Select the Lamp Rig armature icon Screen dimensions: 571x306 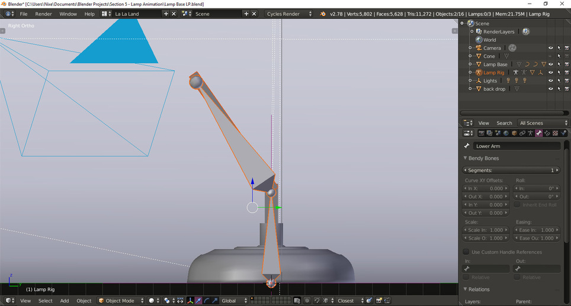[x=478, y=73]
